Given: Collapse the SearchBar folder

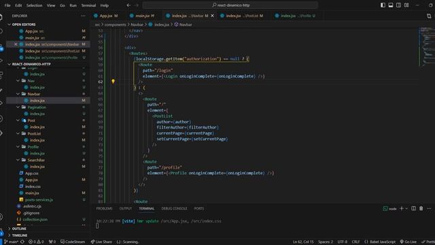Looking at the screenshot, I should [x=36, y=161].
